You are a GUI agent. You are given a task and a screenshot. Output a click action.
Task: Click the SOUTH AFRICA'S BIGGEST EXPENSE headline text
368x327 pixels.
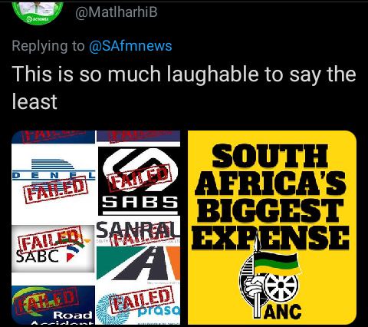(272, 197)
